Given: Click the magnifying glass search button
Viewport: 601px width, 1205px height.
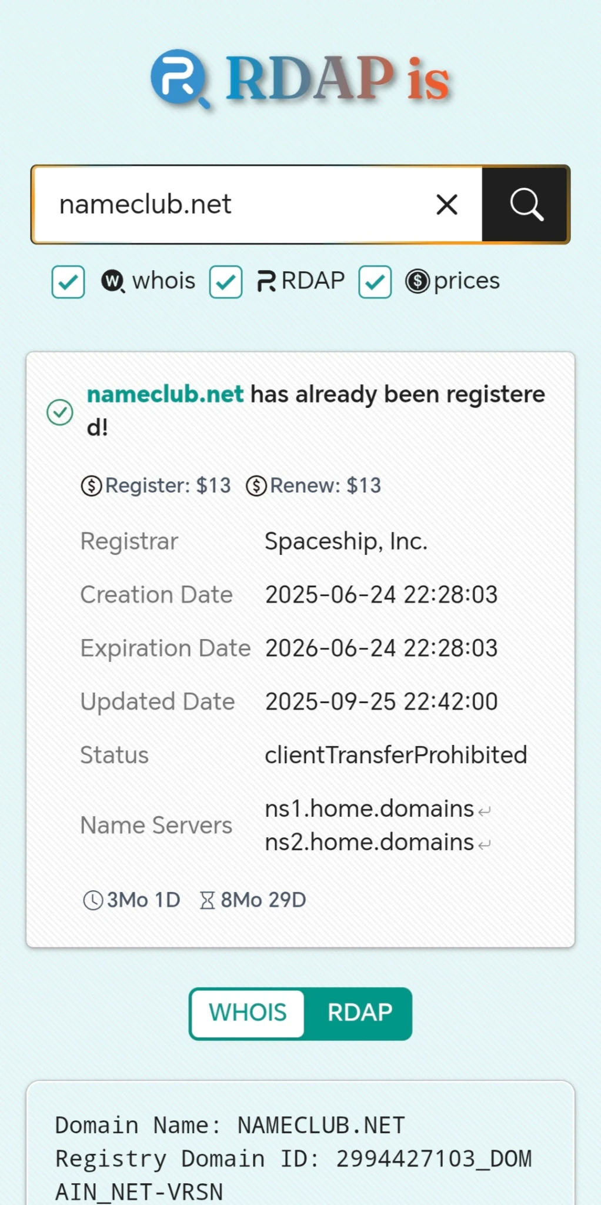Looking at the screenshot, I should (x=525, y=204).
